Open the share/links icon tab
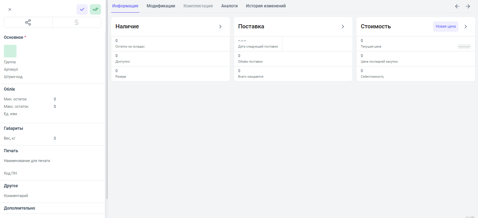This screenshot has height=218, width=478. (x=28, y=22)
